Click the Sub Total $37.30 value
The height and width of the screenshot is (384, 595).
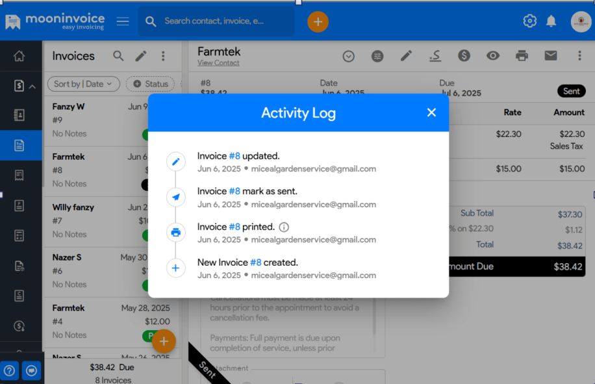(570, 214)
